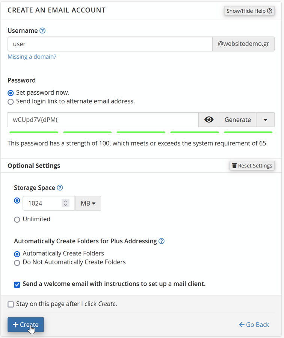Image resolution: width=284 pixels, height=338 pixels.
Task: Click Reset Settings with trash icon
Action: (x=252, y=166)
